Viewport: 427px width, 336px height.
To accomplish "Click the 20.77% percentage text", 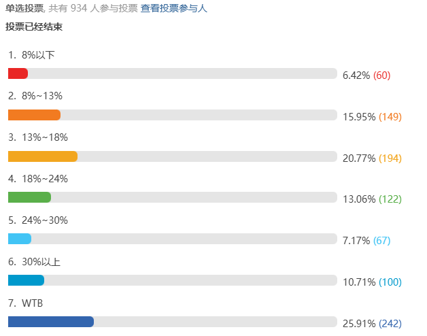I will click(x=359, y=158).
